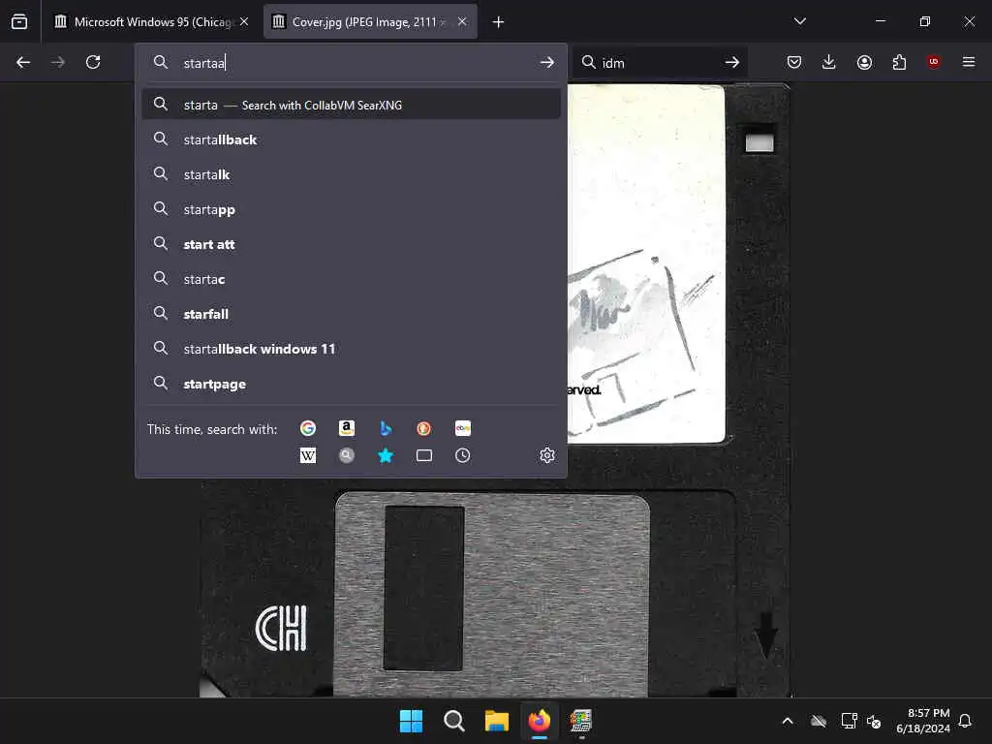Open the Windows Start menu
Image resolution: width=992 pixels, height=744 pixels.
(x=411, y=721)
